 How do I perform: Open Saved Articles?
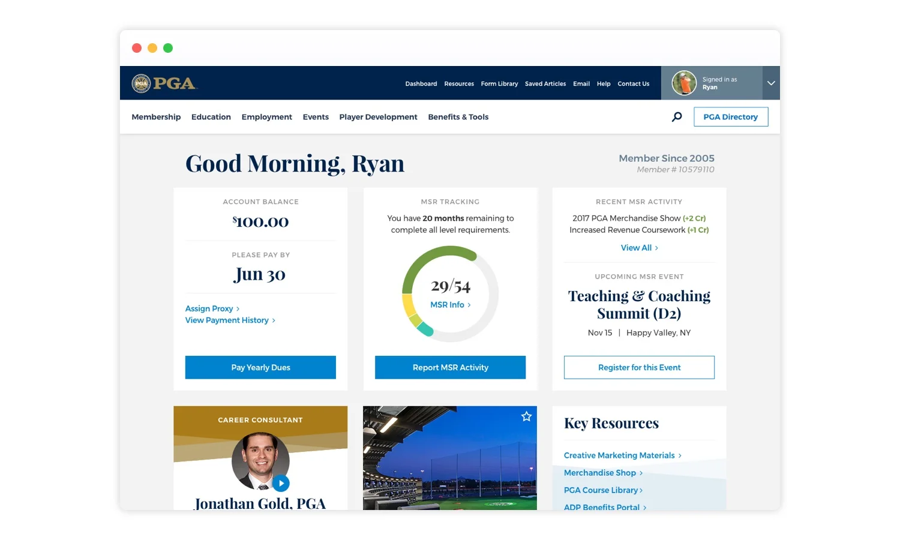[x=545, y=84]
